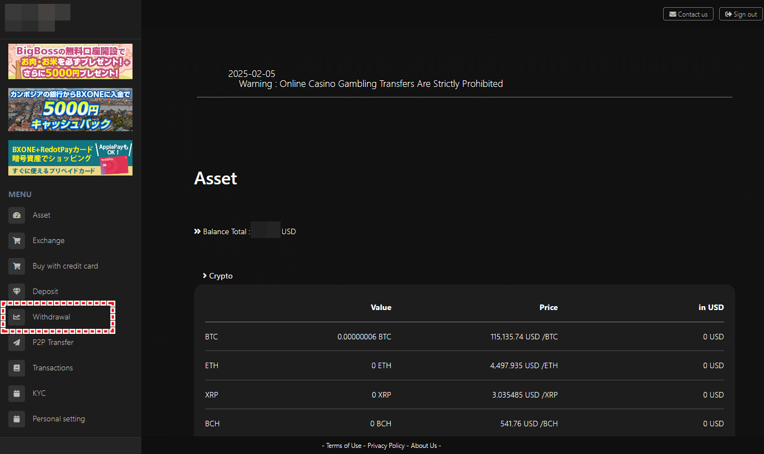Click the Deposit diamond icon
The width and height of the screenshot is (764, 454).
(x=17, y=292)
